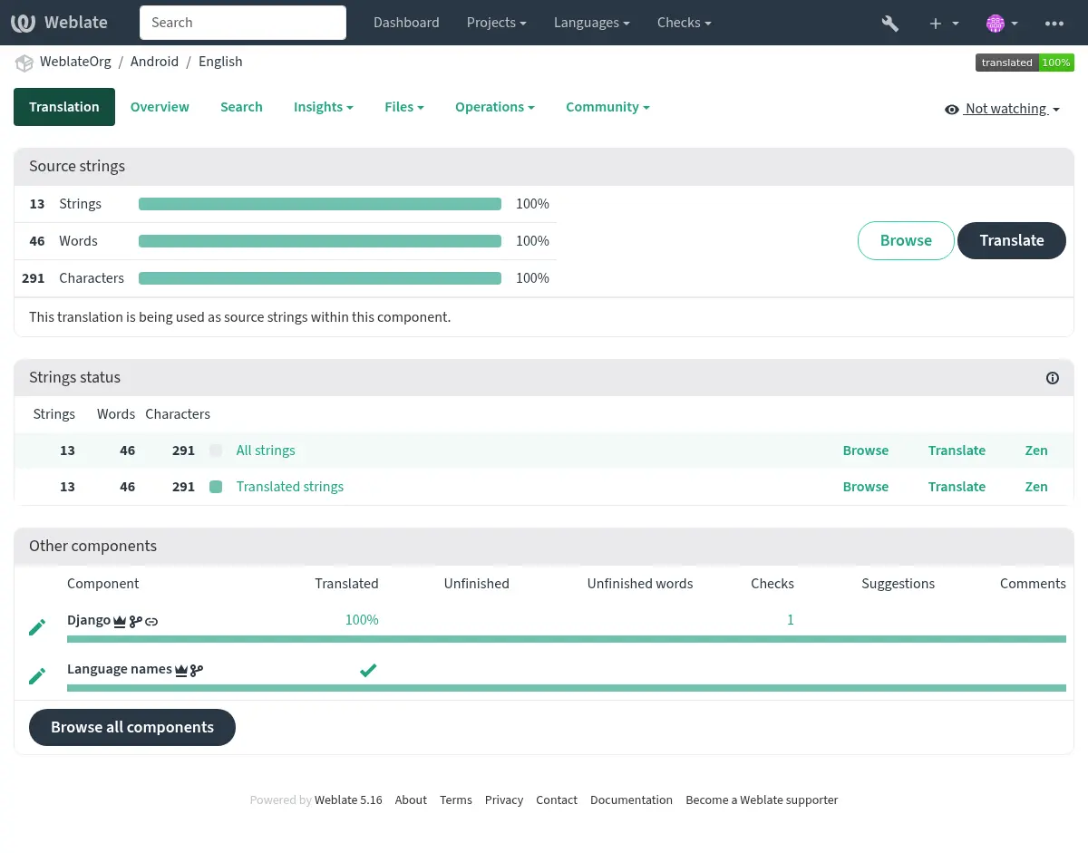This screenshot has height=853, width=1088.
Task: Open the Insights dropdown tab
Action: [323, 107]
